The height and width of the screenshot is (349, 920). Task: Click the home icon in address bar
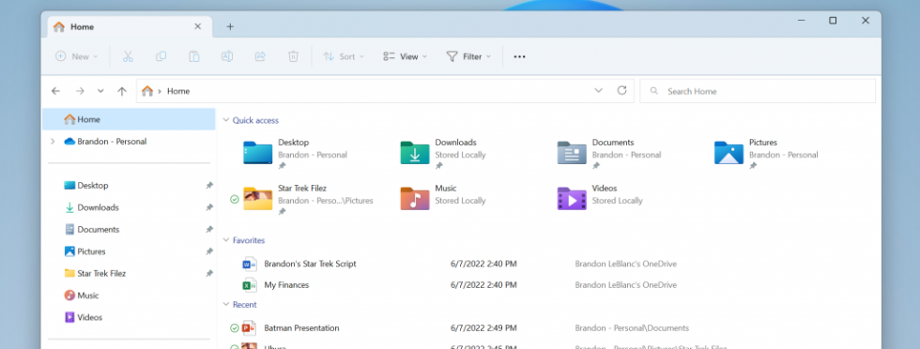(x=147, y=91)
